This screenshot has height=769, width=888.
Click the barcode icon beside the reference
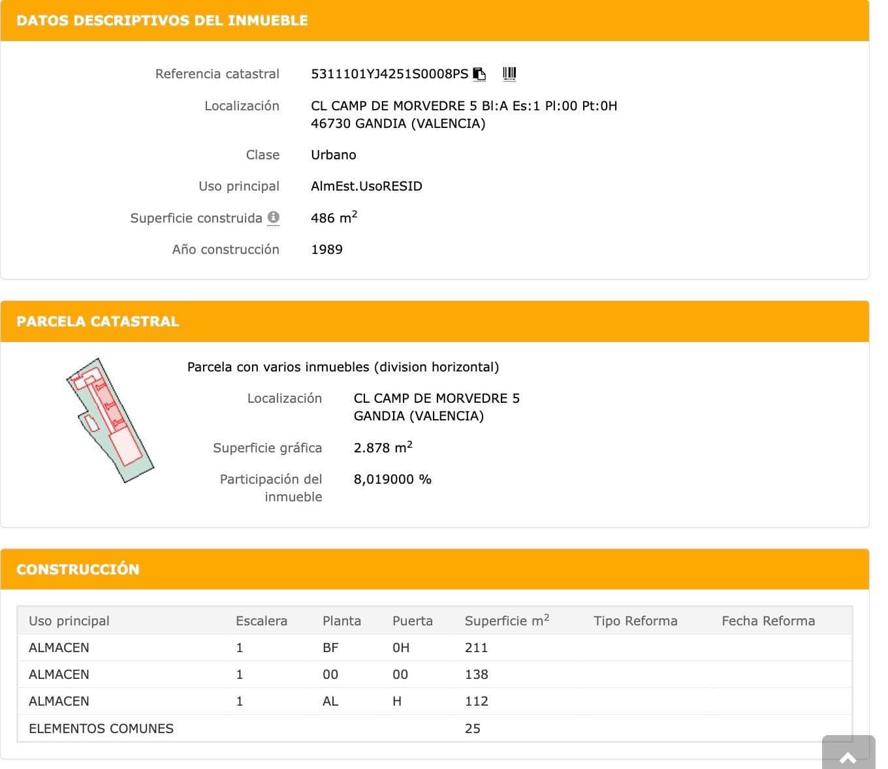[x=509, y=74]
